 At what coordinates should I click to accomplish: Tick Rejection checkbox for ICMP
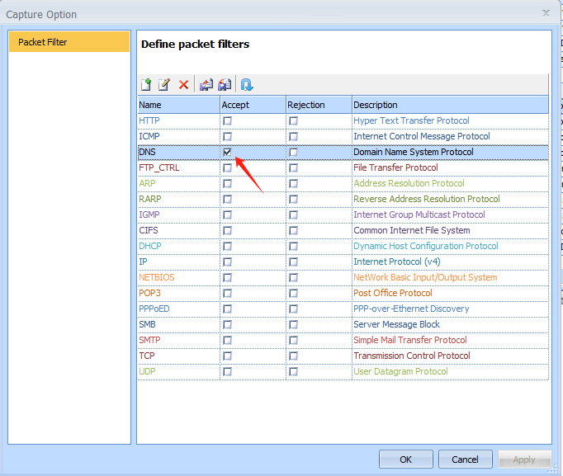tap(293, 137)
